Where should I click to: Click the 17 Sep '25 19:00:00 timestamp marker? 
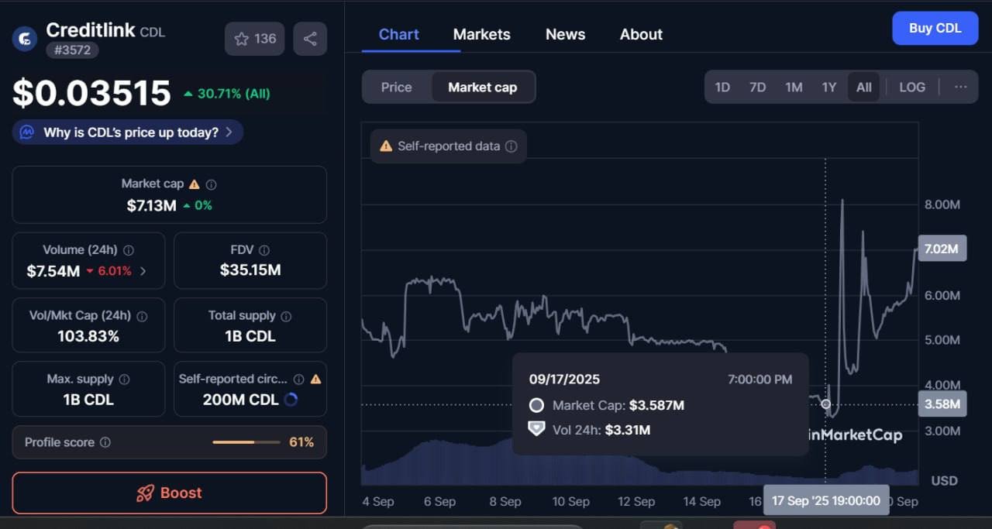tap(826, 500)
